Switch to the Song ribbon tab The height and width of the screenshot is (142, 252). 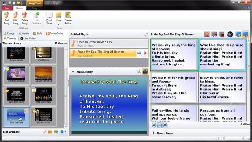(35, 8)
